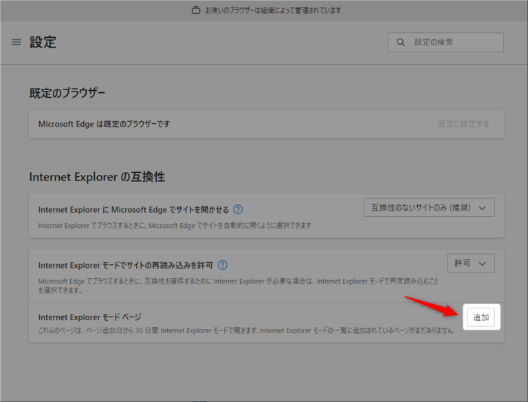Focus the "設定の検索" search field

tap(454, 43)
